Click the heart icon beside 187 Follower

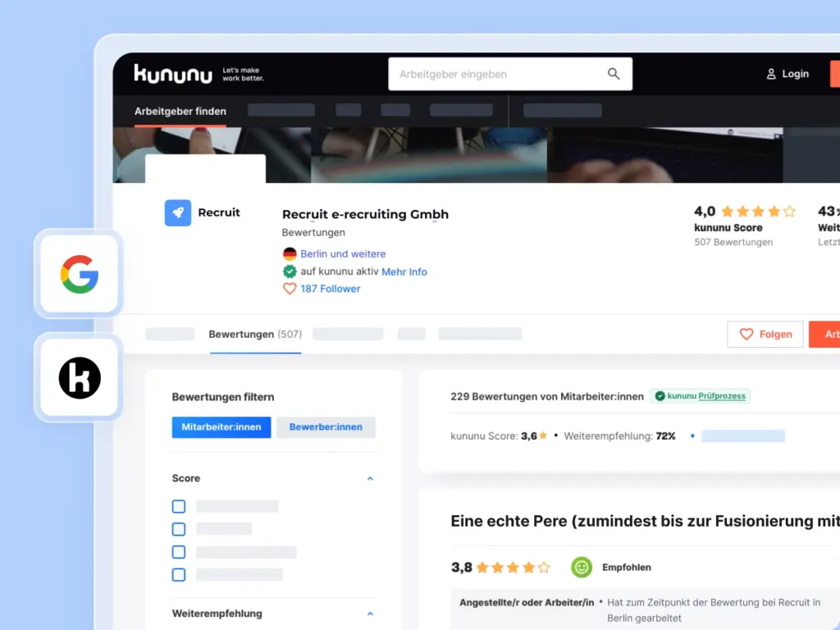coord(290,288)
